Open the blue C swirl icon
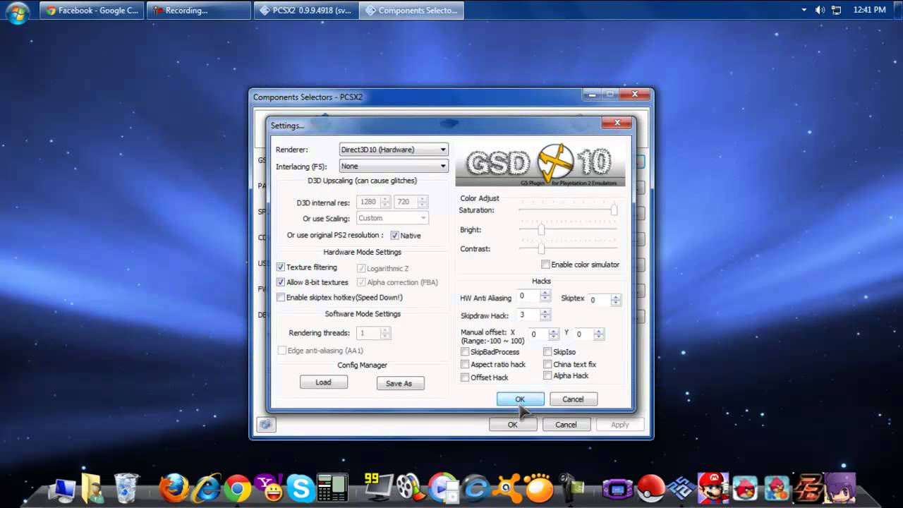The height and width of the screenshot is (508, 903). (x=475, y=489)
